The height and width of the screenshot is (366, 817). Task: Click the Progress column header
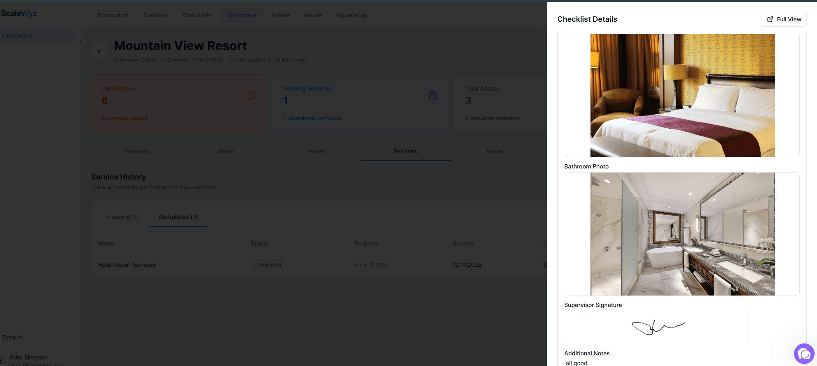(366, 243)
